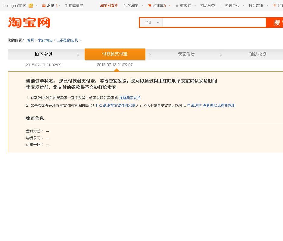283x241 pixels.
Task: Go to 淘宝网首页
Action: tap(109, 6)
